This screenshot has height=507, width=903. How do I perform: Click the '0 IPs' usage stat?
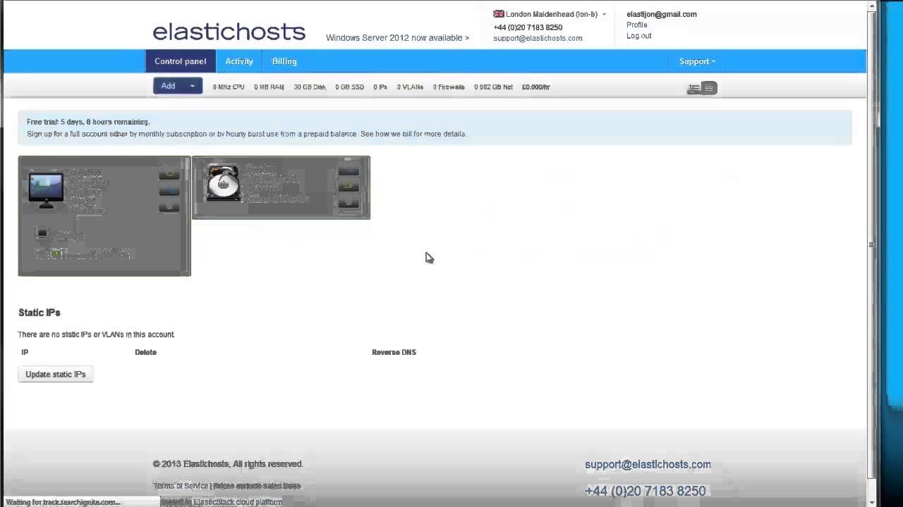click(x=380, y=87)
